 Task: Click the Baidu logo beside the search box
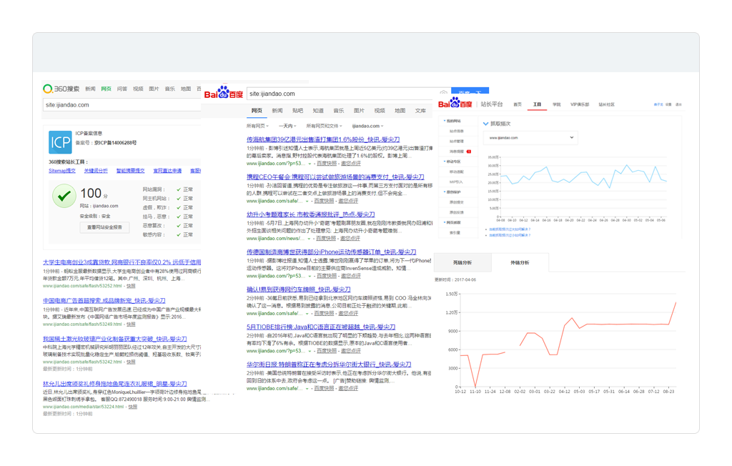coord(224,92)
